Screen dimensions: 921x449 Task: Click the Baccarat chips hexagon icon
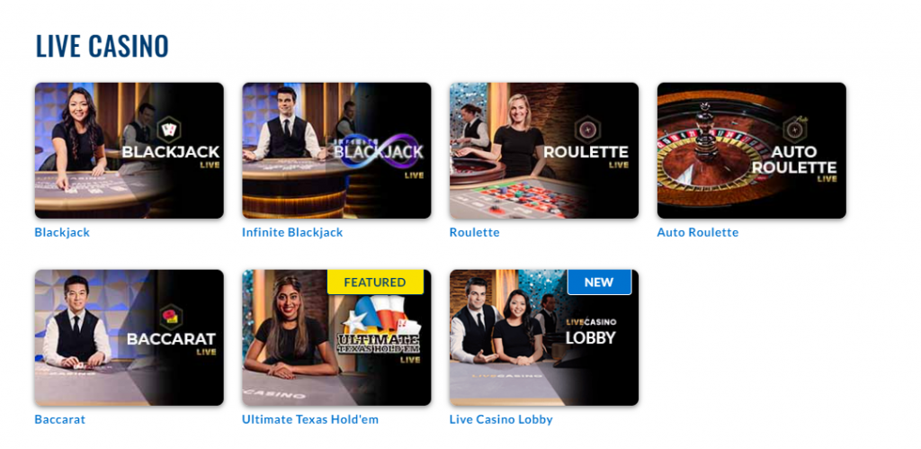coord(171,318)
